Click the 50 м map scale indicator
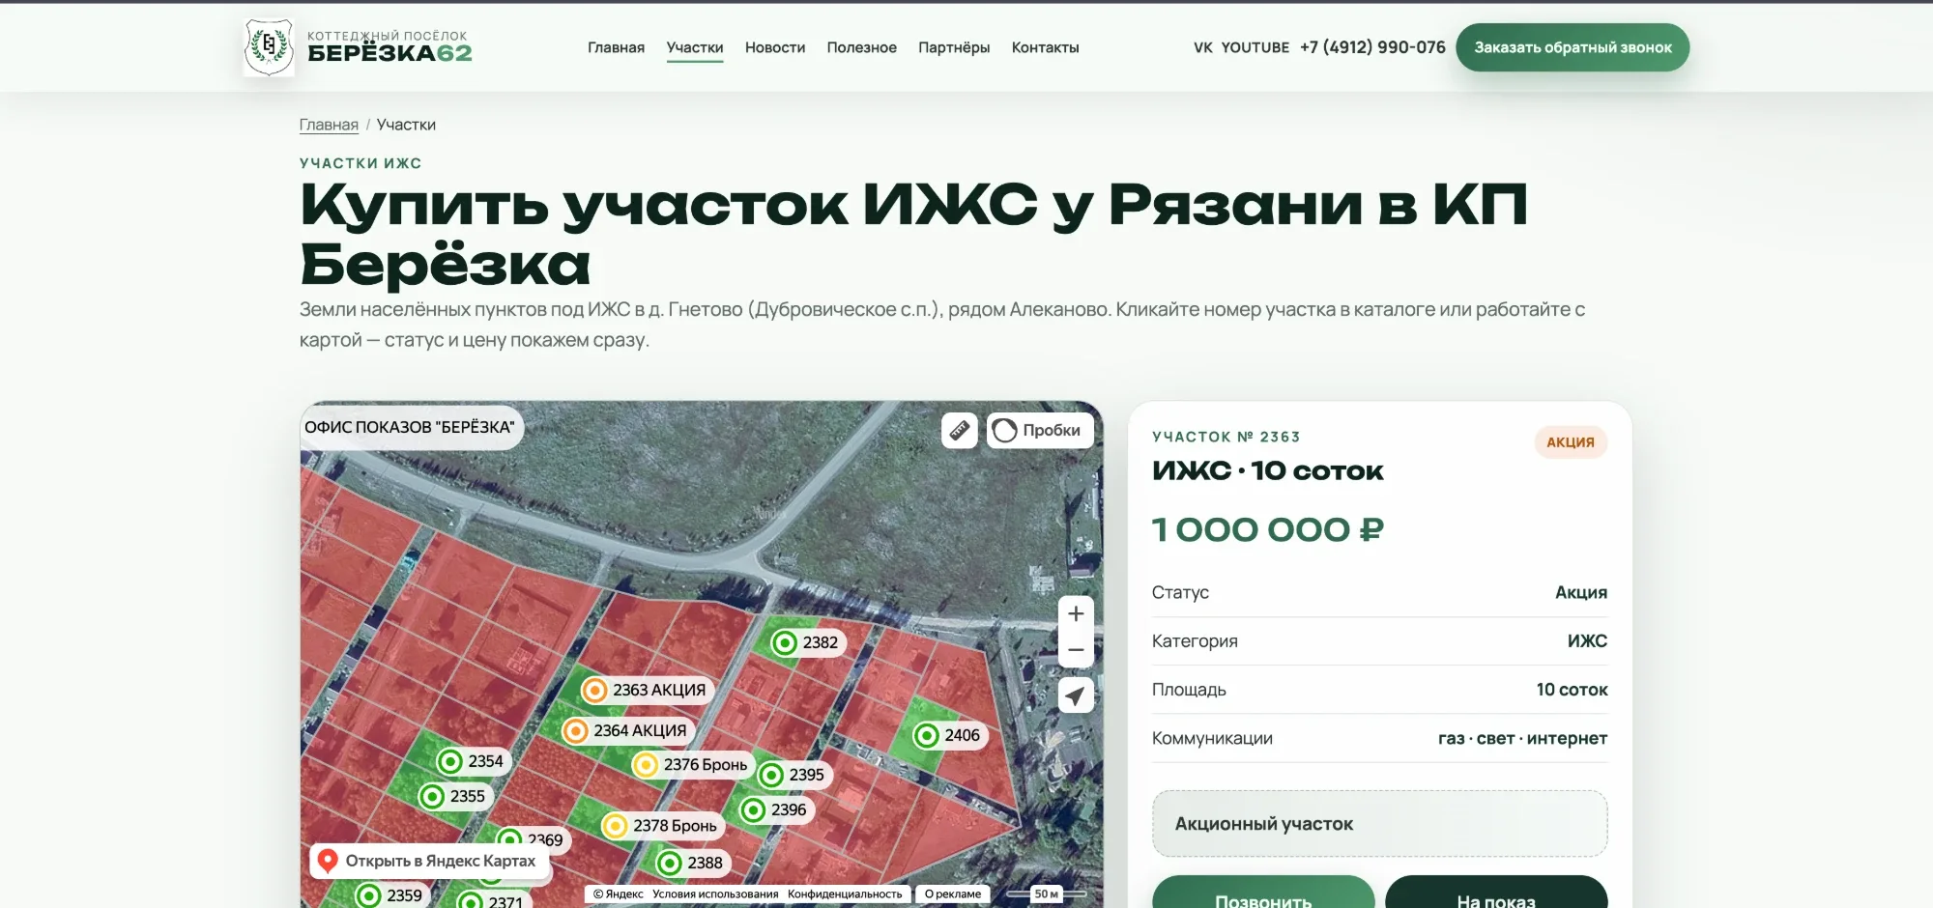Viewport: 1933px width, 908px height. click(1047, 894)
